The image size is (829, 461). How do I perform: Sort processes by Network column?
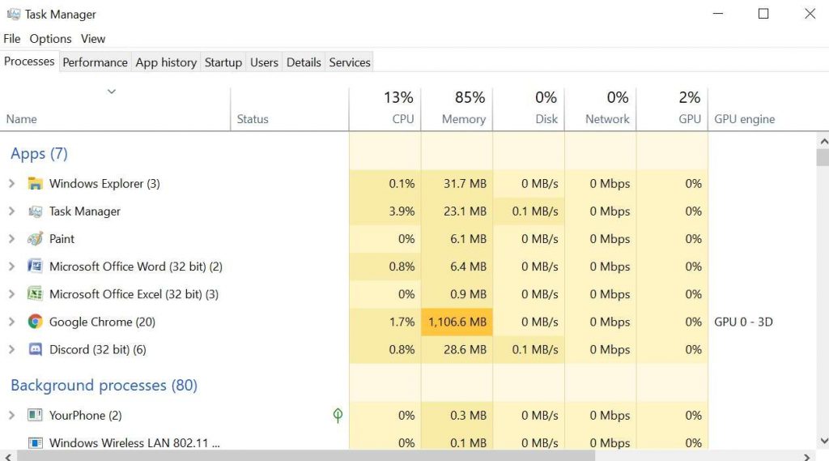(x=601, y=109)
